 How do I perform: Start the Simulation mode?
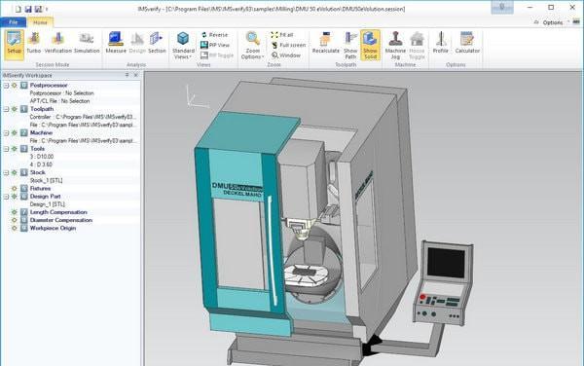[87, 43]
